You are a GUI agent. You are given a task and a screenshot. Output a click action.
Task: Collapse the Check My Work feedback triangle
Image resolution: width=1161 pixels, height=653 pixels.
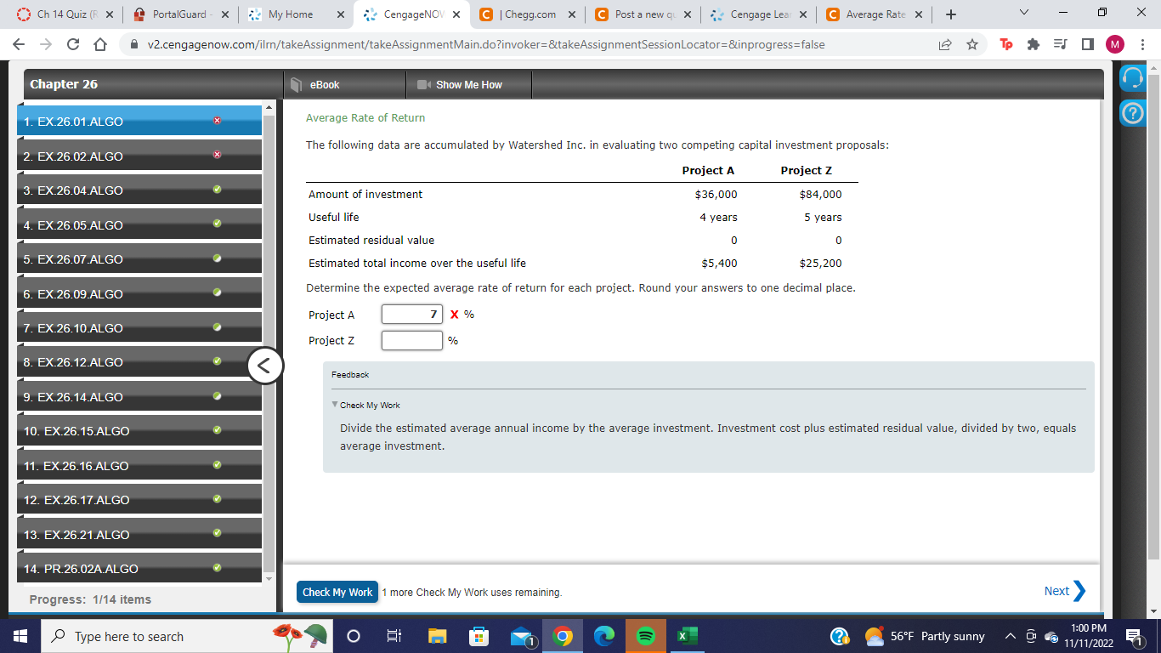(335, 405)
